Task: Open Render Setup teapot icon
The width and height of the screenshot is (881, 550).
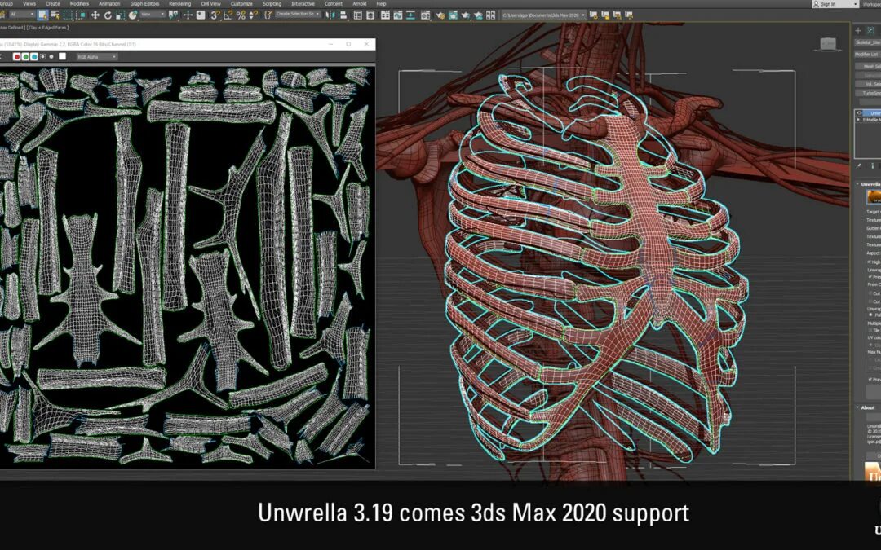Action: 440,15
